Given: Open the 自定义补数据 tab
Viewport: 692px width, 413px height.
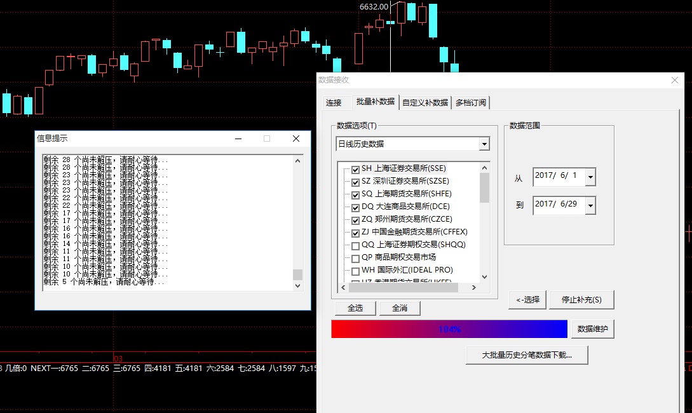Looking at the screenshot, I should (425, 103).
